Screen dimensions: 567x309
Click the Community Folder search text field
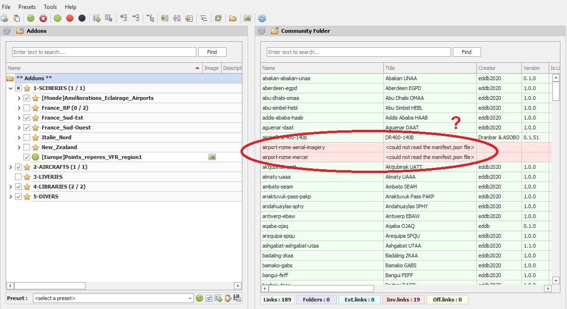(x=358, y=52)
